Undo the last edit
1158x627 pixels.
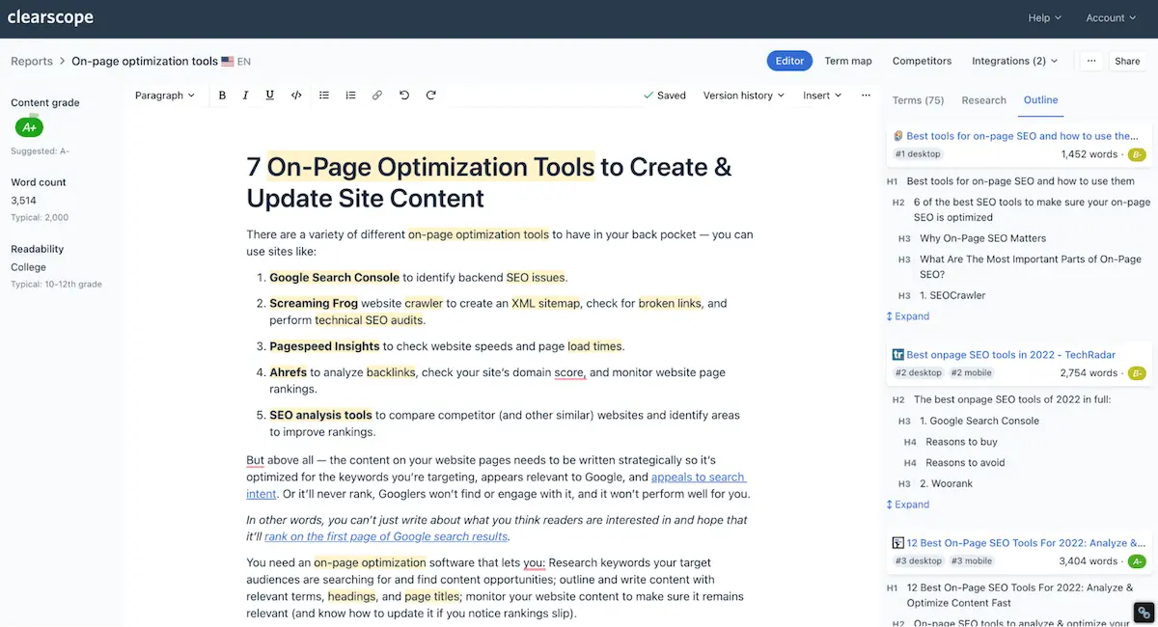pos(404,95)
